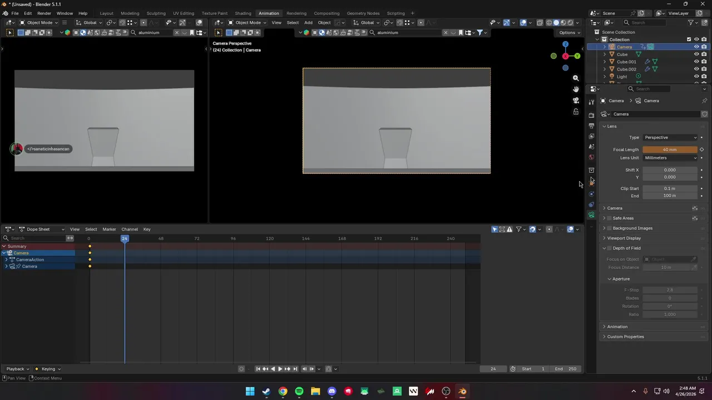The height and width of the screenshot is (400, 712).
Task: Enable the Safe Areas checkbox
Action: pyautogui.click(x=610, y=218)
